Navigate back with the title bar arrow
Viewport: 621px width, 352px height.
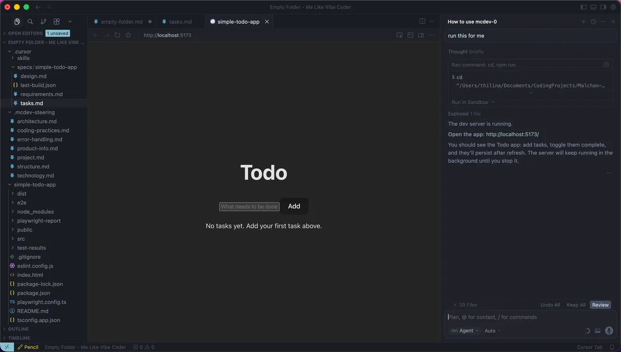pyautogui.click(x=38, y=7)
